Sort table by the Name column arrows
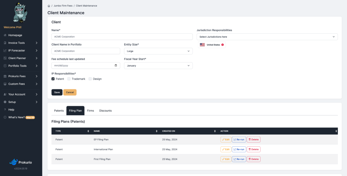The height and width of the screenshot is (176, 347). 157,131
